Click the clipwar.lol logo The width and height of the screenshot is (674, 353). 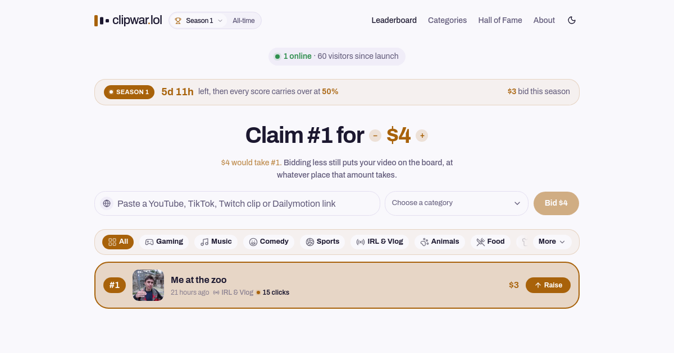pyautogui.click(x=128, y=20)
